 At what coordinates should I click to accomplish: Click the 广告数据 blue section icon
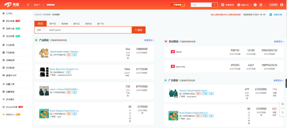coord(166,80)
